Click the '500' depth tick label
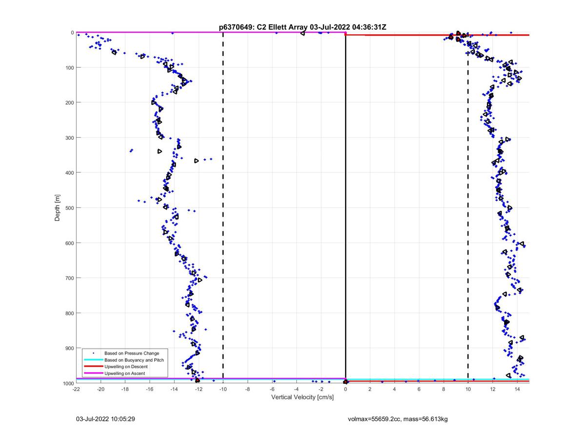This screenshot has width=585, height=431. [69, 207]
